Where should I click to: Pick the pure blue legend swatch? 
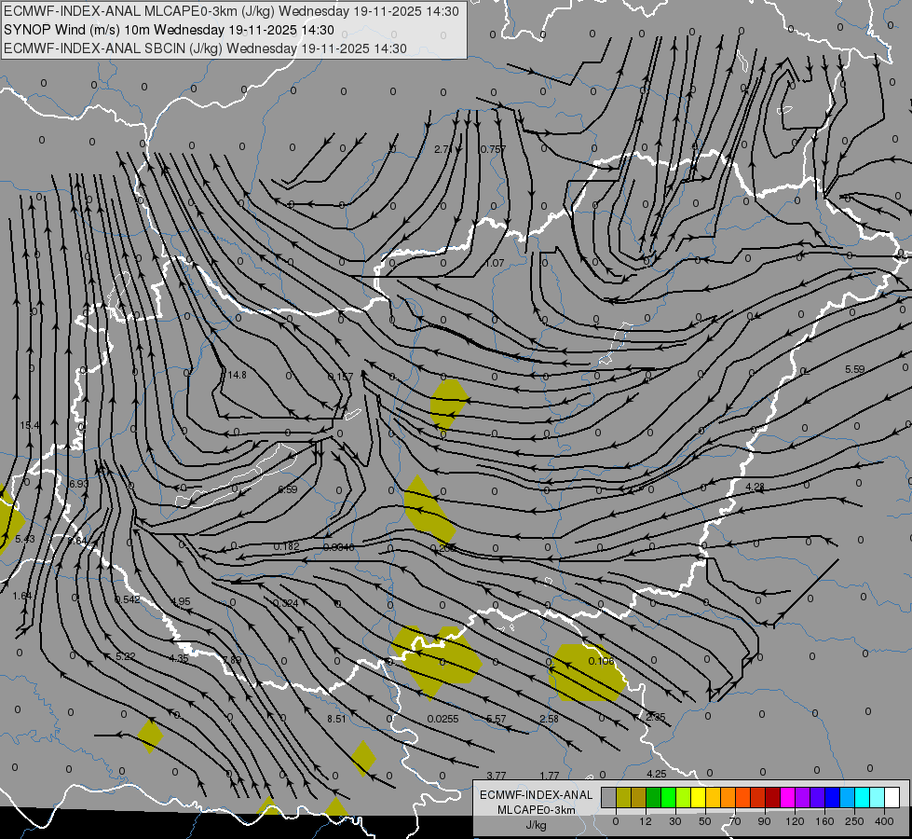(x=833, y=797)
